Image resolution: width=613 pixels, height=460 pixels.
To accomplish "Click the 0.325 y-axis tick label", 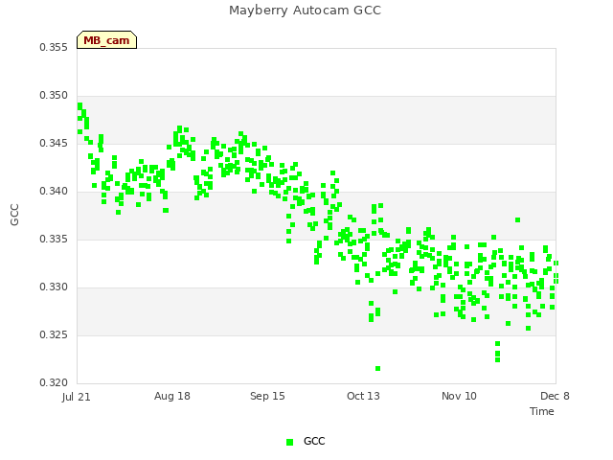I will click(x=54, y=334).
